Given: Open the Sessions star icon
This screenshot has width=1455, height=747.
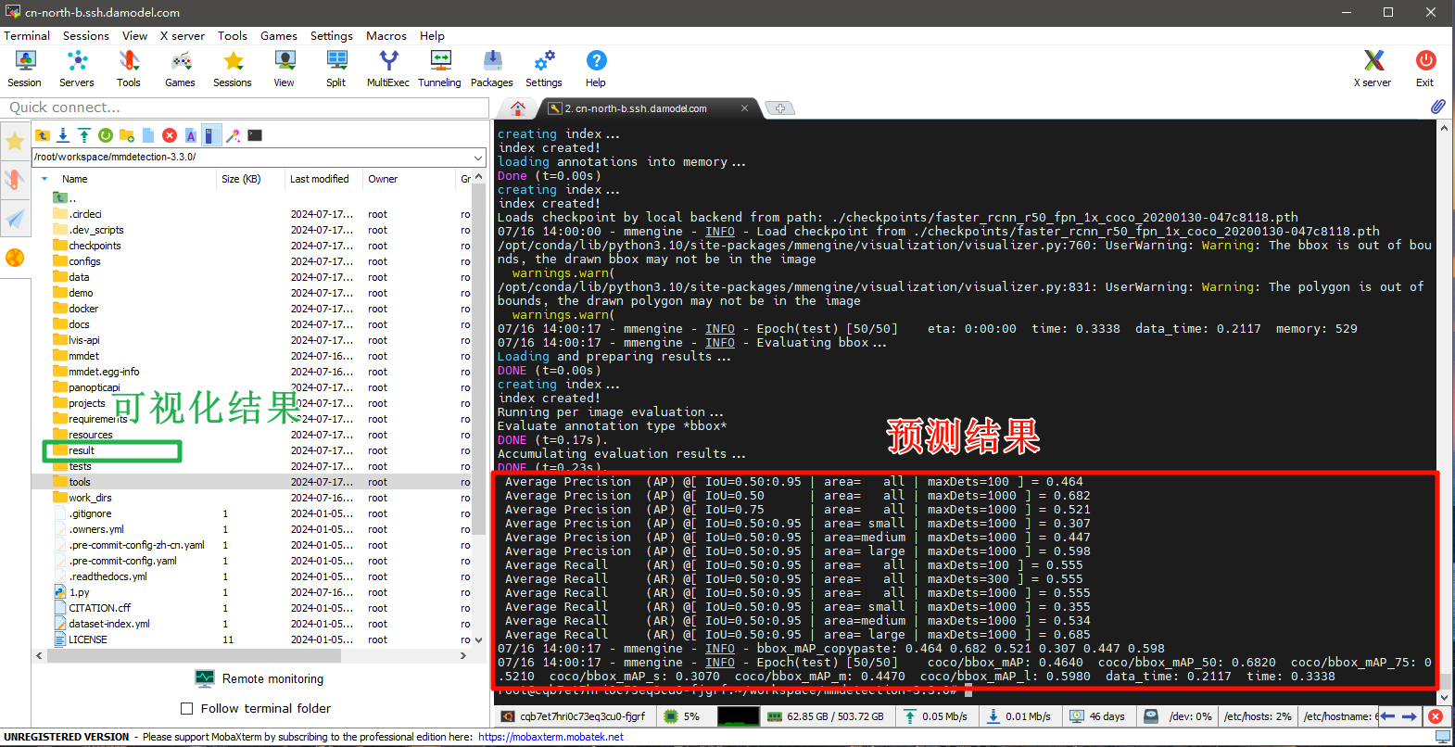Looking at the screenshot, I should (x=233, y=69).
